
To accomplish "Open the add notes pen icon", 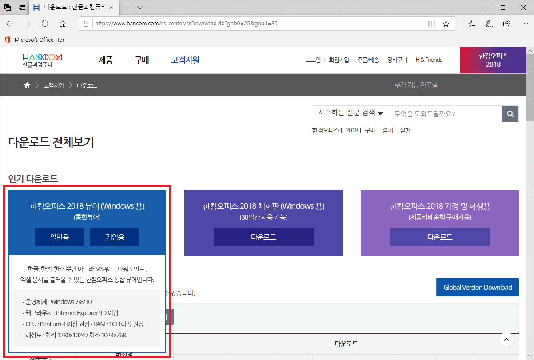I will pyautogui.click(x=489, y=24).
